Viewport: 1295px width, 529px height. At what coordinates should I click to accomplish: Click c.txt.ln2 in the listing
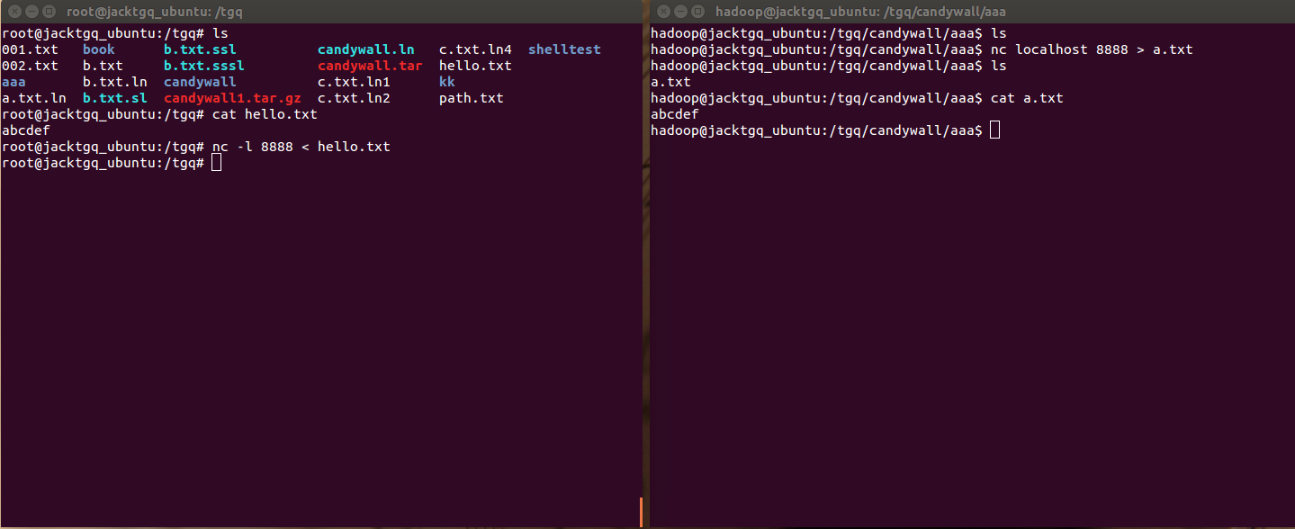354,98
